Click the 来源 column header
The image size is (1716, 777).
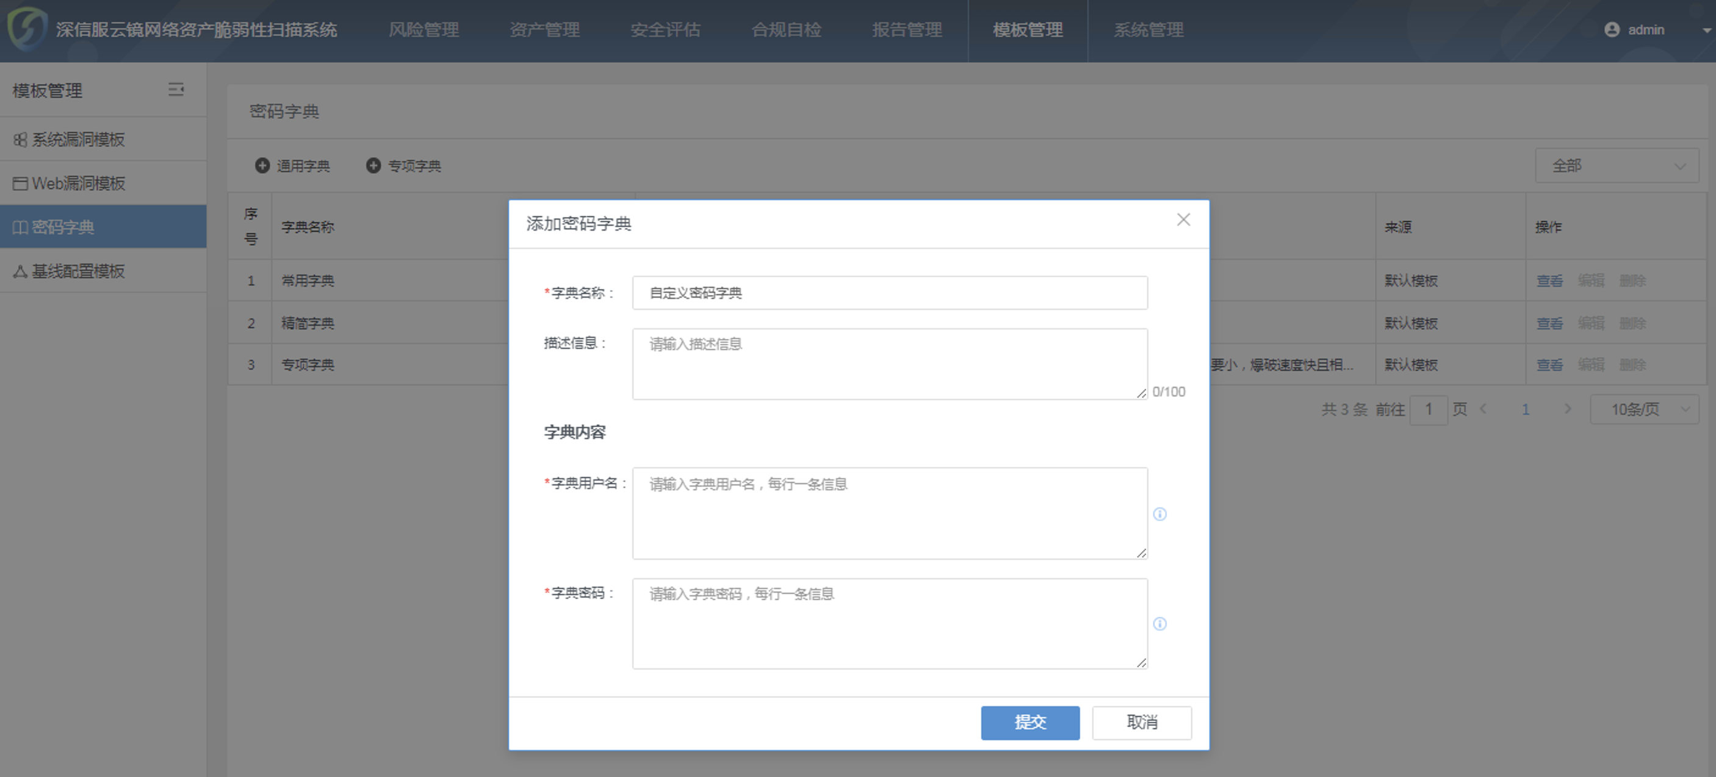pos(1397,227)
